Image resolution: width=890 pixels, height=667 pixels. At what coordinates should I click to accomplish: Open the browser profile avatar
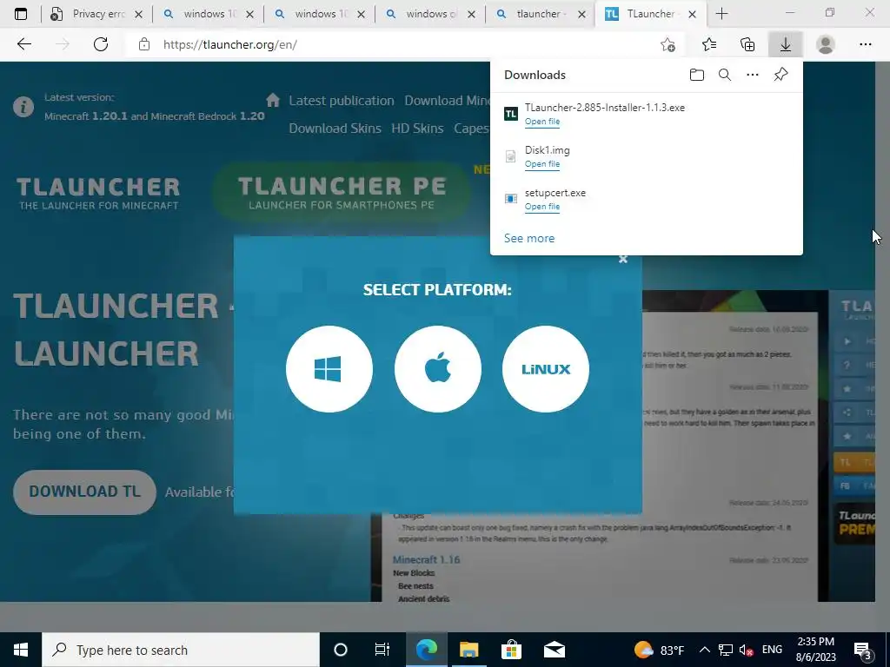pos(826,44)
